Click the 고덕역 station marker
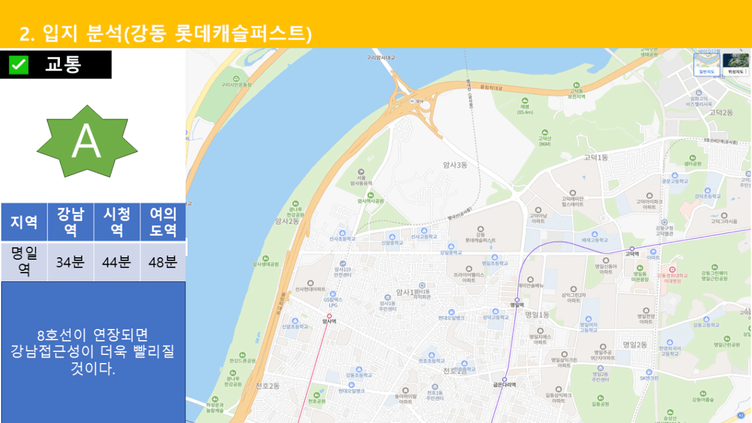The image size is (752, 423). (x=631, y=248)
